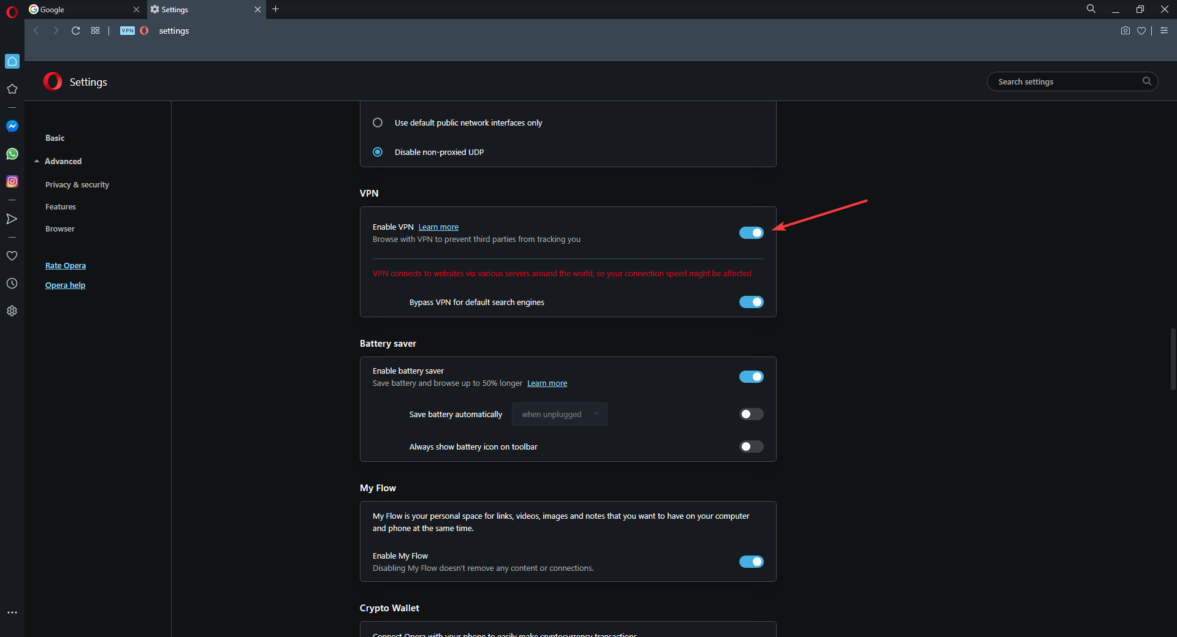Open Easy Setup menu icon
Screen dimensions: 1177x637
[1164, 31]
